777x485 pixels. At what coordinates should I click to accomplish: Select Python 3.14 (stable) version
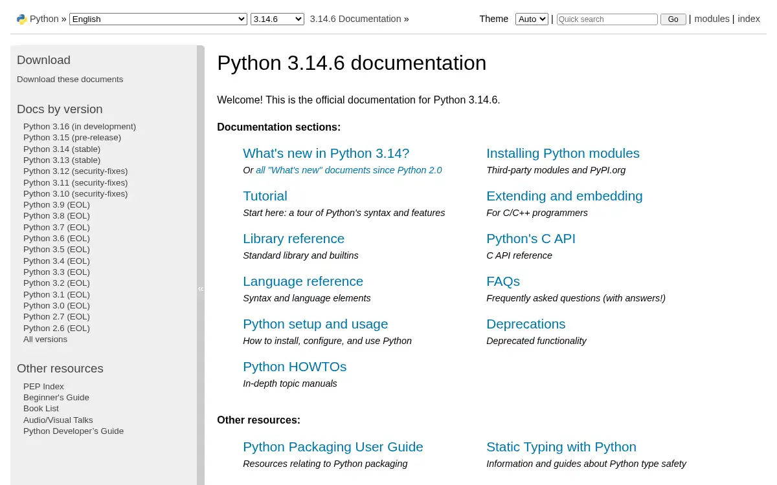[x=62, y=149]
